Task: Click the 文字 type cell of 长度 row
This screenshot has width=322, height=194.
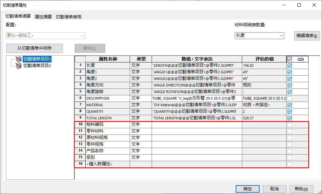Action: pos(141,65)
